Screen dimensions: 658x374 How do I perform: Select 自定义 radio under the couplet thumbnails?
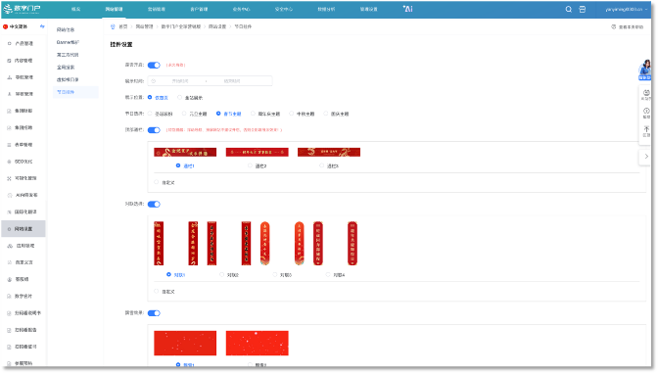(157, 292)
